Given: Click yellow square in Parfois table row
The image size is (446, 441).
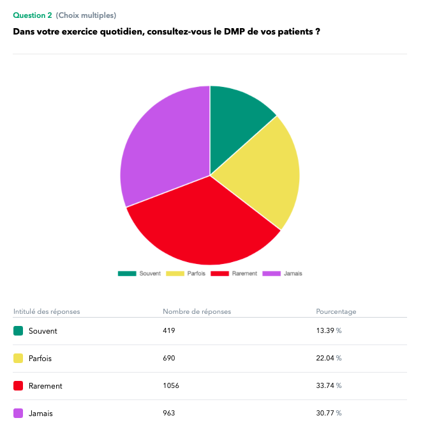Looking at the screenshot, I should pyautogui.click(x=18, y=359).
